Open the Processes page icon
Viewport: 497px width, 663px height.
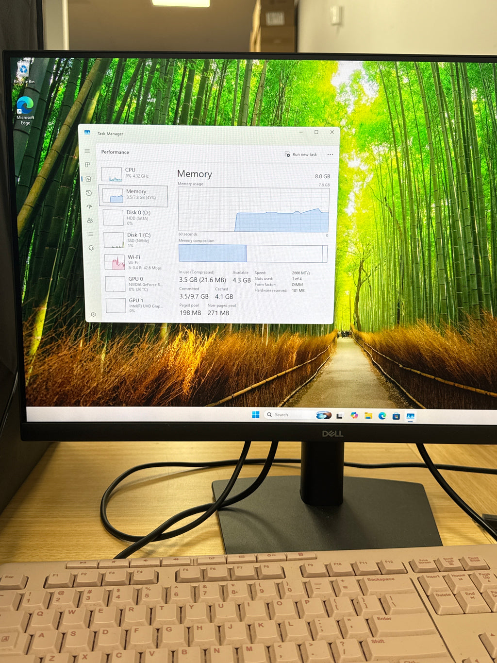coord(87,165)
